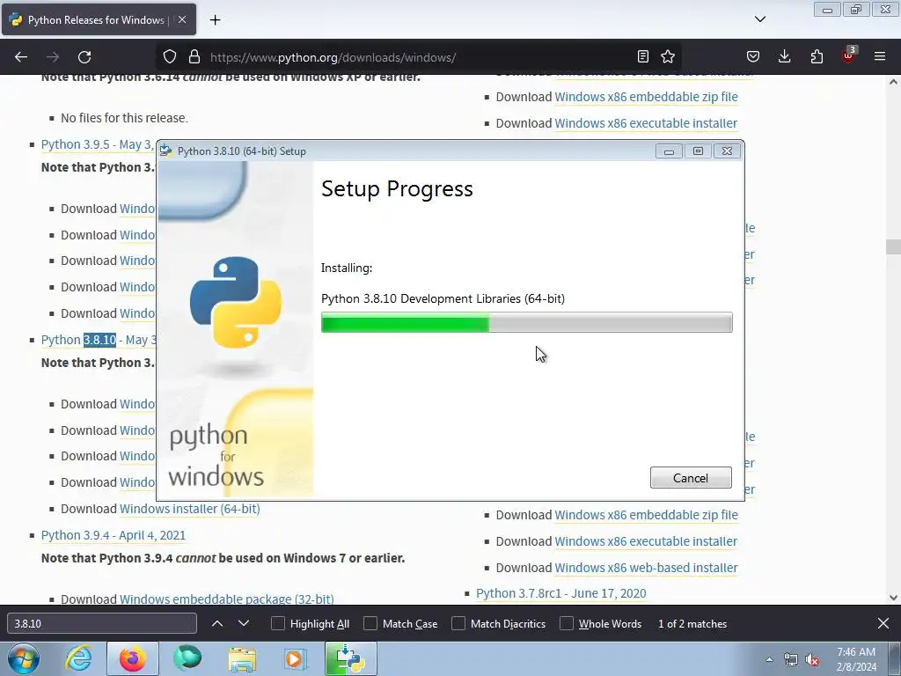This screenshot has width=901, height=676.
Task: Click the muted volume tray icon
Action: coord(812,660)
